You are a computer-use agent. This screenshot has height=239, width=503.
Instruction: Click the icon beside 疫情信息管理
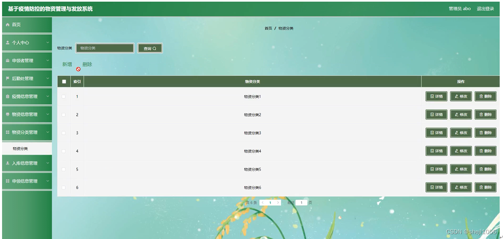[7, 97]
